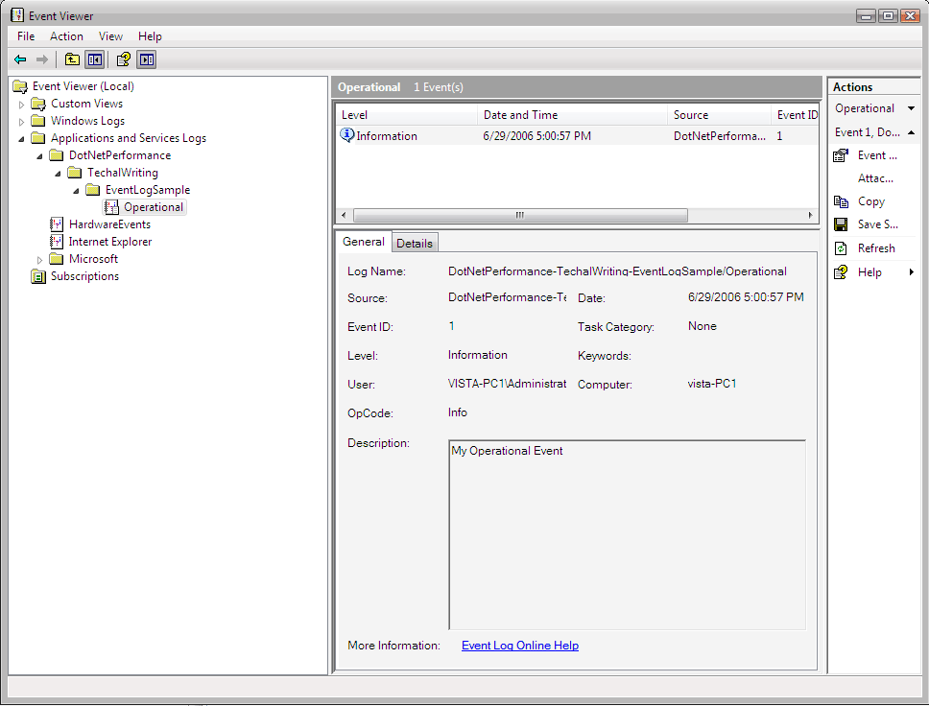
Task: Sort by the Event ID column header
Action: pos(795,115)
